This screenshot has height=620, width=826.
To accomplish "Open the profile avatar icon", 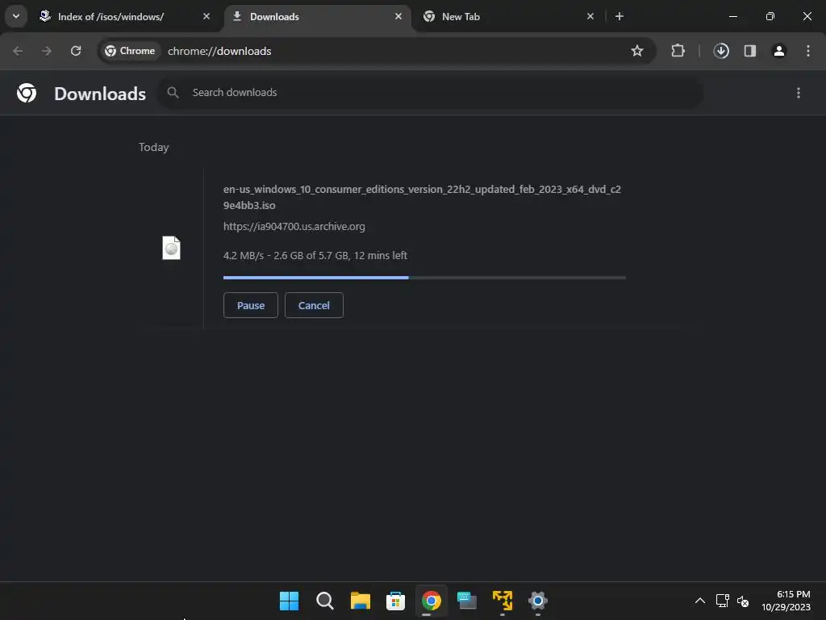I will pos(779,51).
